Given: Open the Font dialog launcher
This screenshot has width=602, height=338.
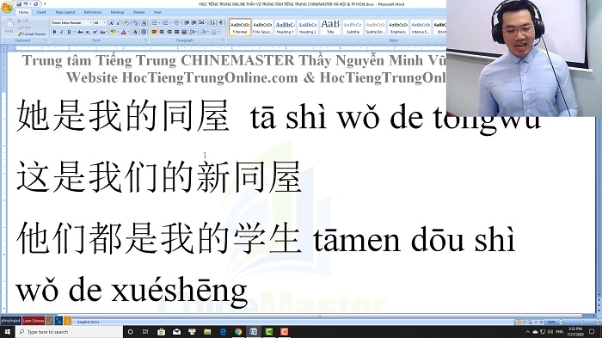Looking at the screenshot, I should (x=145, y=40).
